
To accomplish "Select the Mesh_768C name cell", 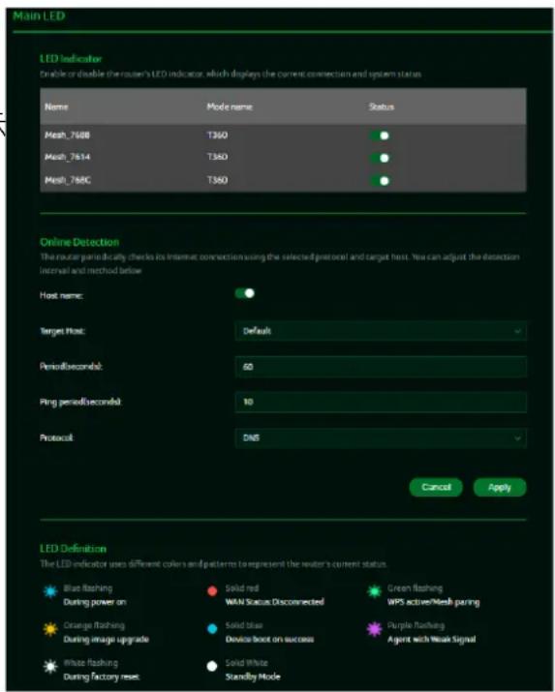I will point(68,180).
